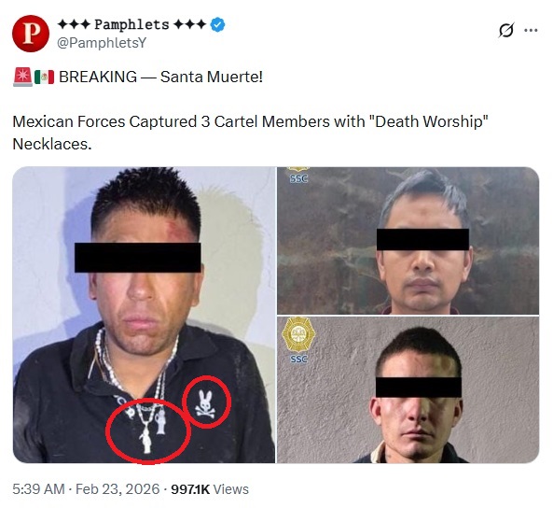Click the 5:39 AM Feb 23 timestamp
The width and height of the screenshot is (553, 508).
86,489
